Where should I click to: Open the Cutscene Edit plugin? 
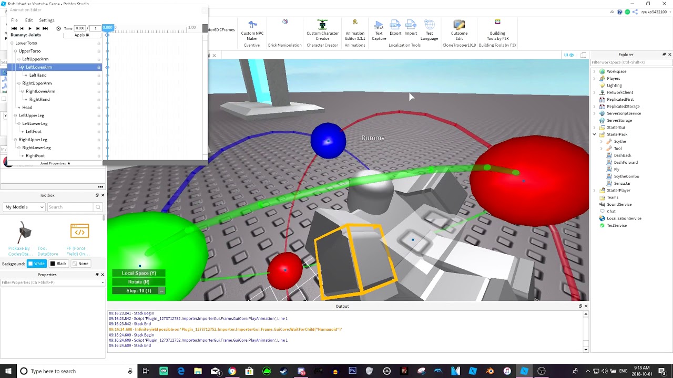tap(459, 30)
